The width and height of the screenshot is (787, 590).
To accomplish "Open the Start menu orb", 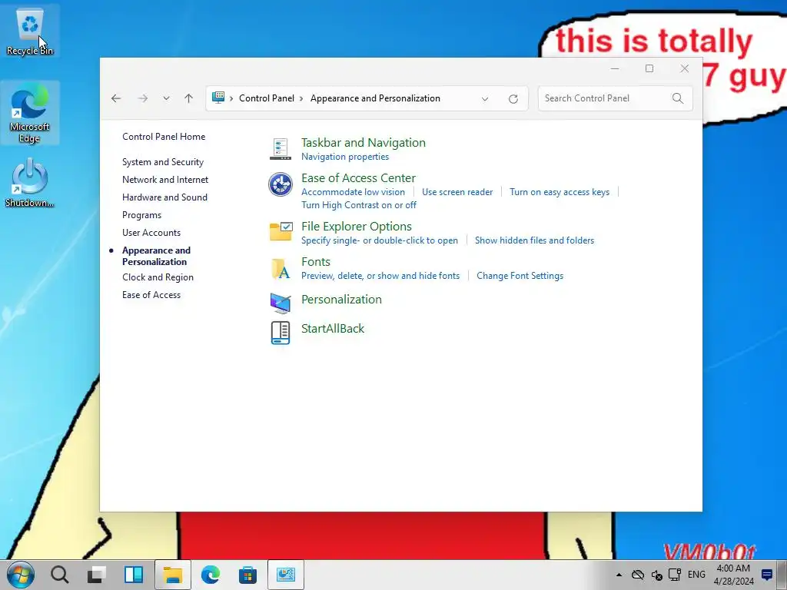I will click(20, 575).
